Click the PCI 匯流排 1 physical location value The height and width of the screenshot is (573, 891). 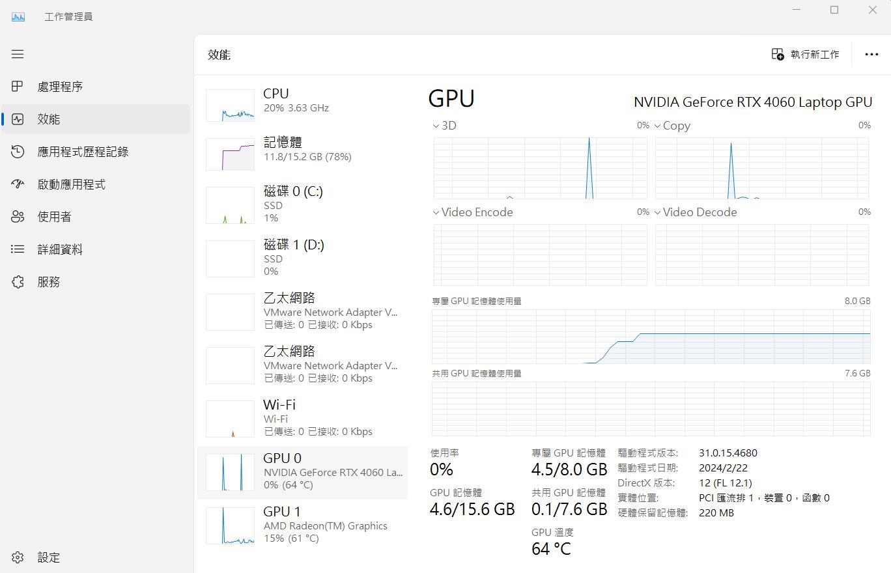pos(764,498)
